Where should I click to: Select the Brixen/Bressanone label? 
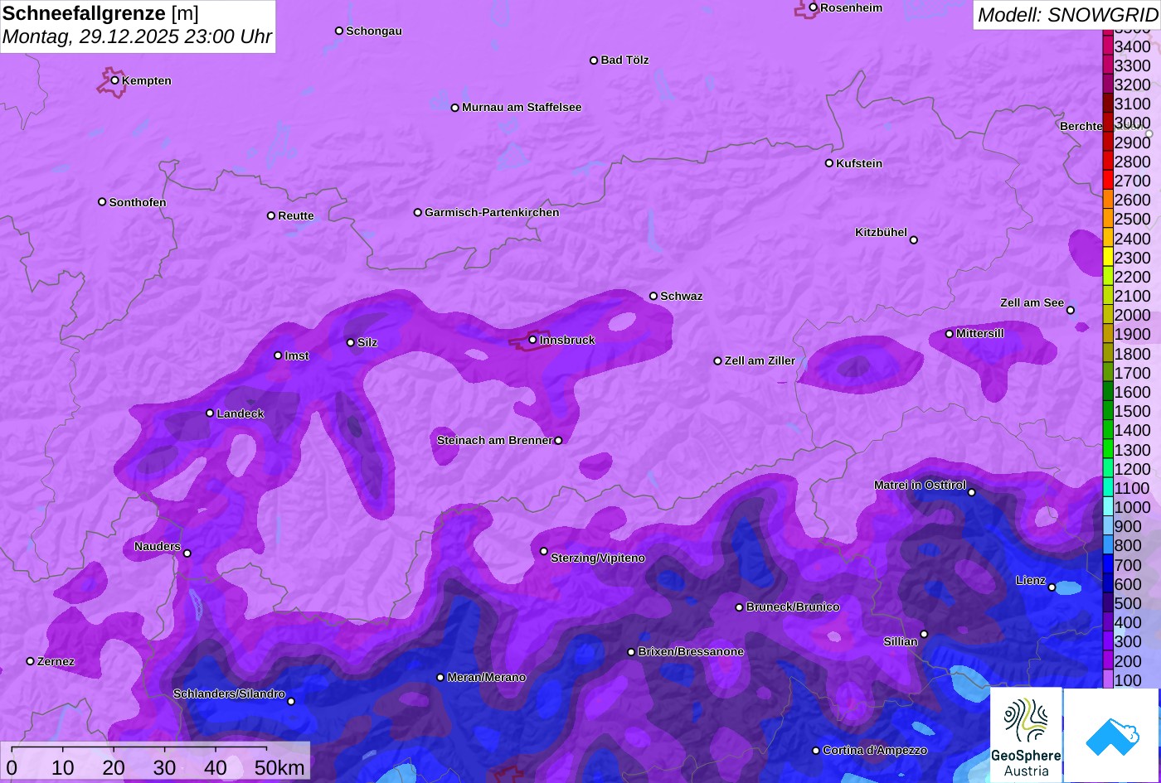pyautogui.click(x=691, y=651)
